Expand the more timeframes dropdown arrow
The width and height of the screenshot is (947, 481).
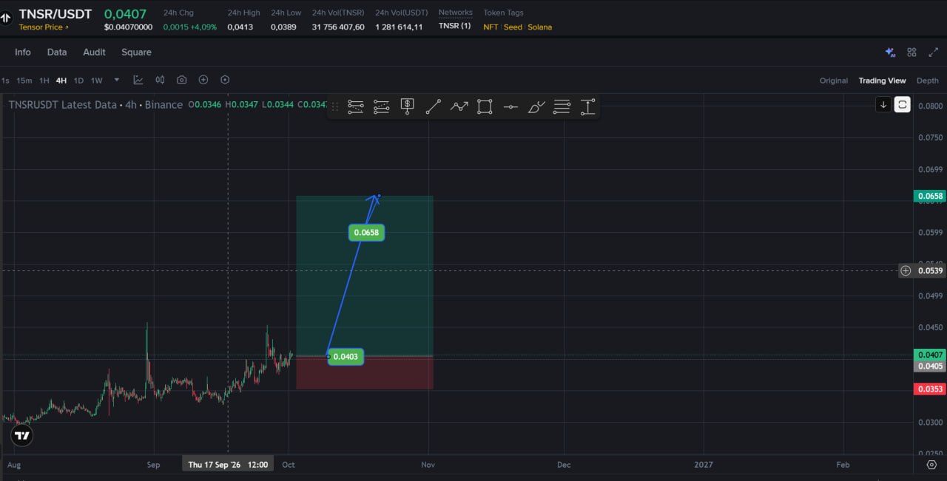tap(116, 80)
